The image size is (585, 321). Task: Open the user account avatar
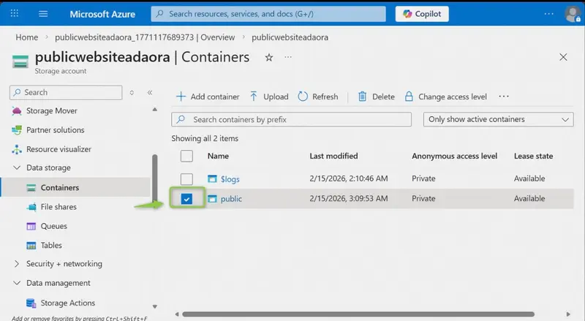(x=572, y=14)
